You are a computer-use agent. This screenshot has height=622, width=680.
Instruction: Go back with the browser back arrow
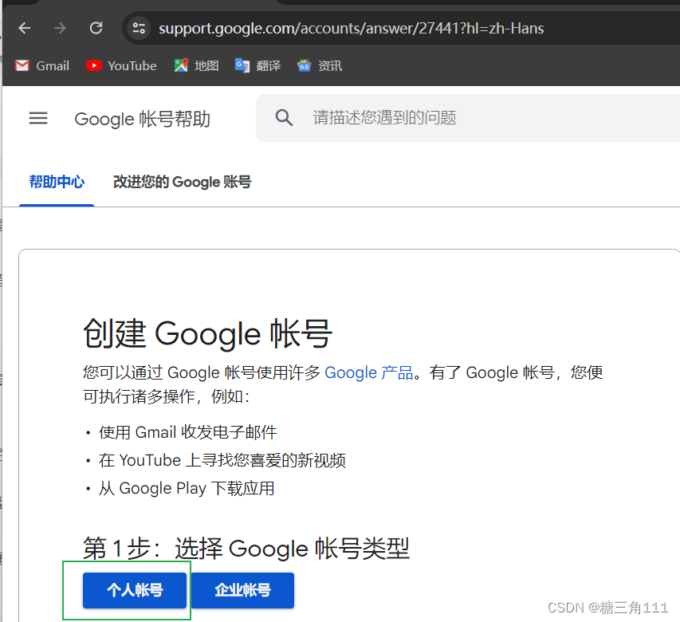[25, 28]
